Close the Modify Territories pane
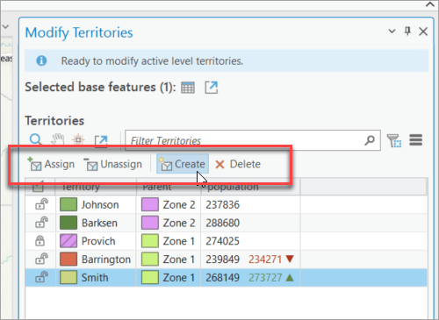Image resolution: width=439 pixels, height=320 pixels. tap(423, 32)
